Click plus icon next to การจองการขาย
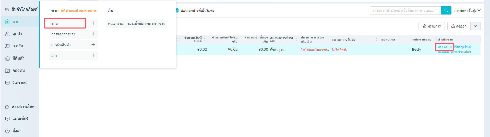 [x=93, y=34]
